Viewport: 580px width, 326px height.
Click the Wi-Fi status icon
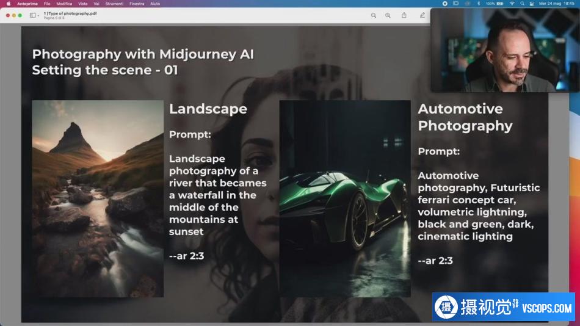512,4
